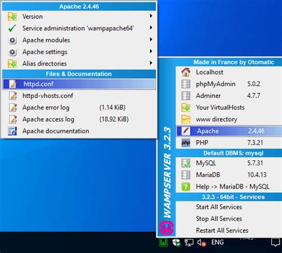282x253 pixels.
Task: Click the Adminer database icon
Action: pos(186,95)
